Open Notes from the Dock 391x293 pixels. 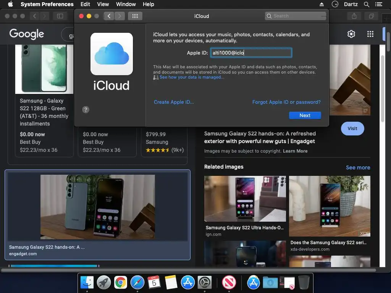click(x=171, y=283)
